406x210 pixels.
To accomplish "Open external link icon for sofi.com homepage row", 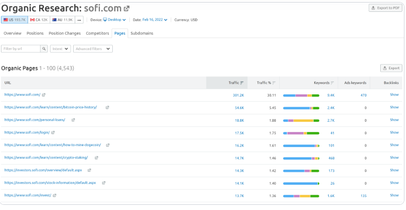I will [44, 95].
